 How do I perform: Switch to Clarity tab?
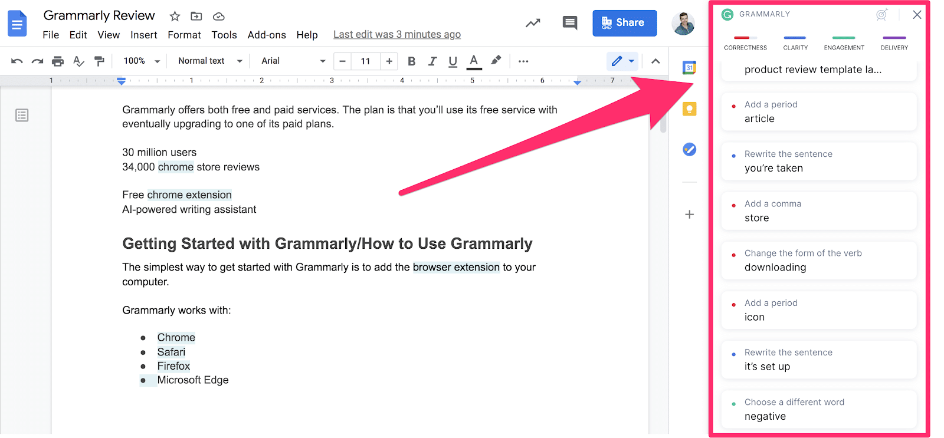(x=795, y=44)
